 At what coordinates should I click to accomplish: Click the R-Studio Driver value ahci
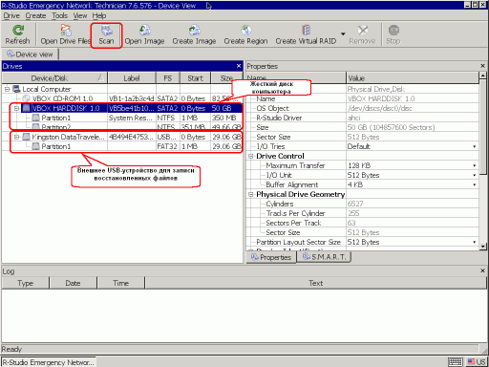click(x=354, y=118)
